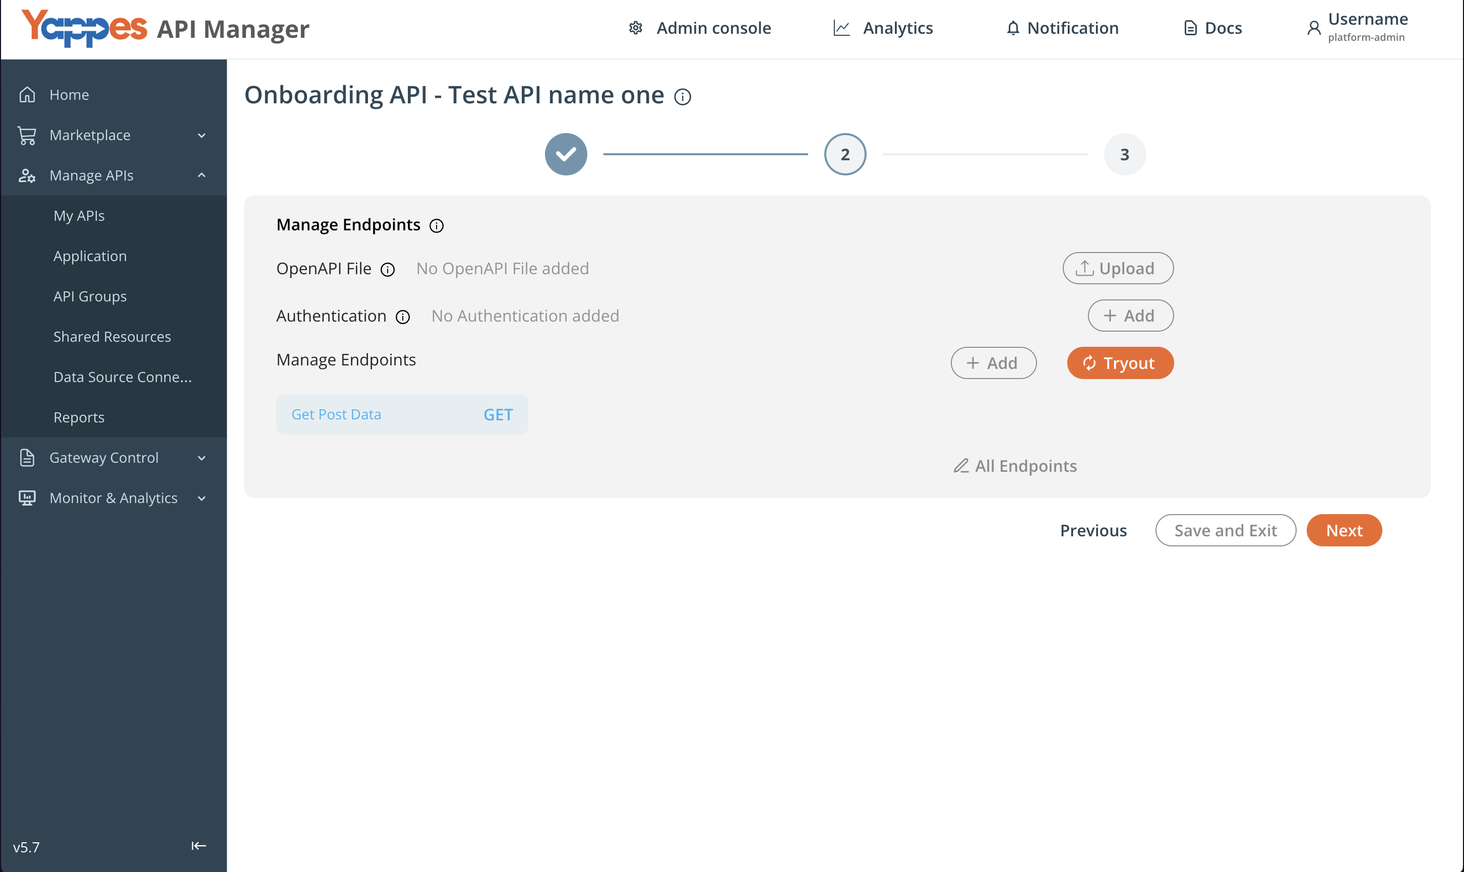Click the Home house icon

27,95
